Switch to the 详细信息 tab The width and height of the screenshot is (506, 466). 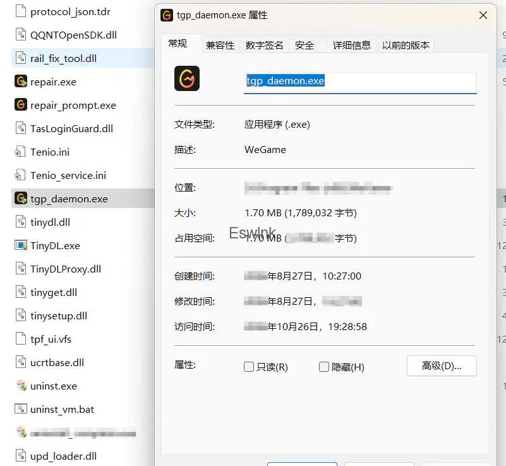[352, 45]
